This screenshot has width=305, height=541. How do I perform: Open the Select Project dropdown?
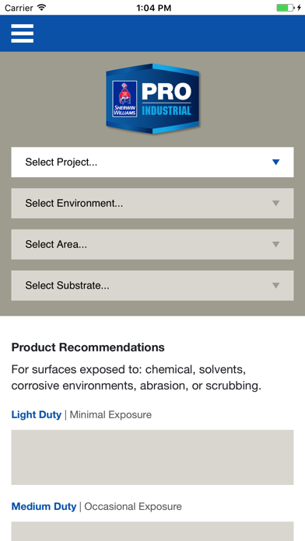click(152, 162)
